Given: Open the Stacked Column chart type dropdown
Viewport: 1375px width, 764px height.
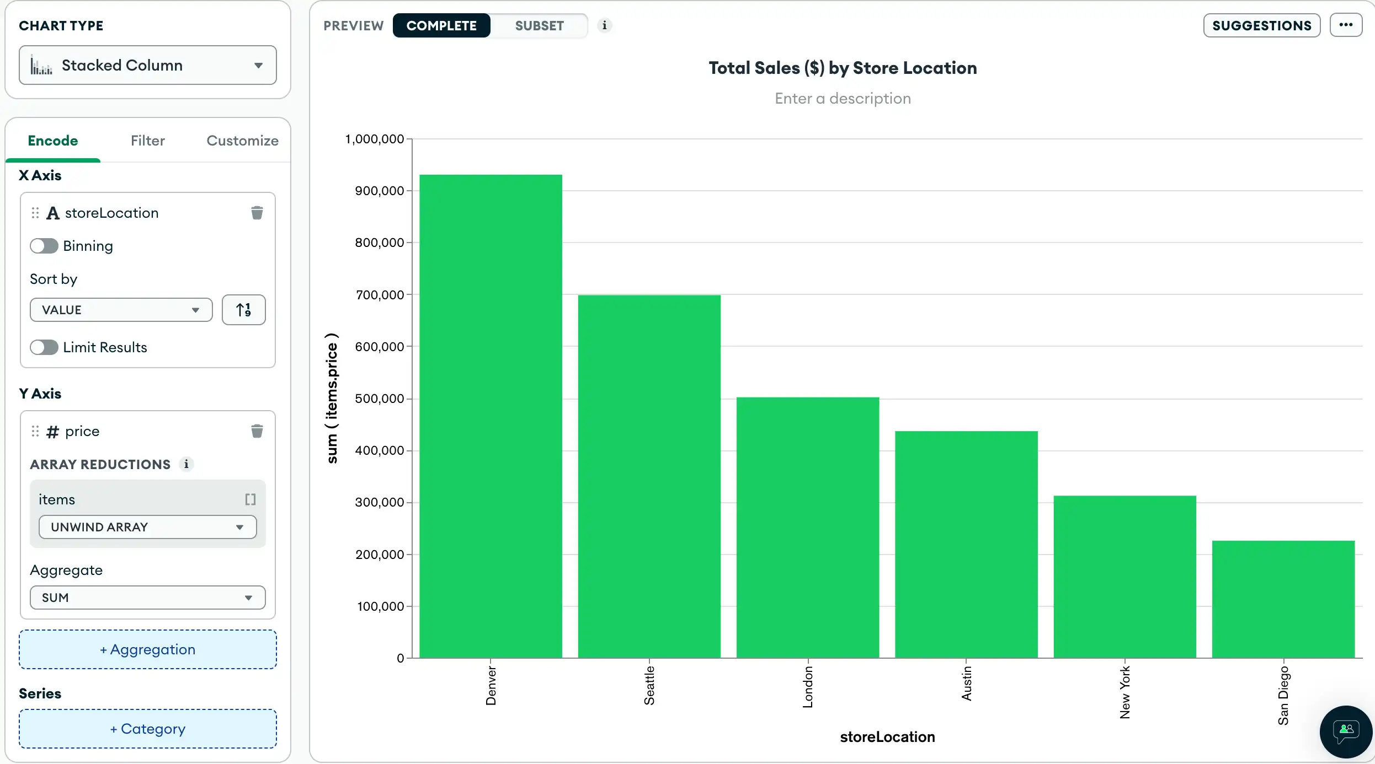Looking at the screenshot, I should click(147, 65).
